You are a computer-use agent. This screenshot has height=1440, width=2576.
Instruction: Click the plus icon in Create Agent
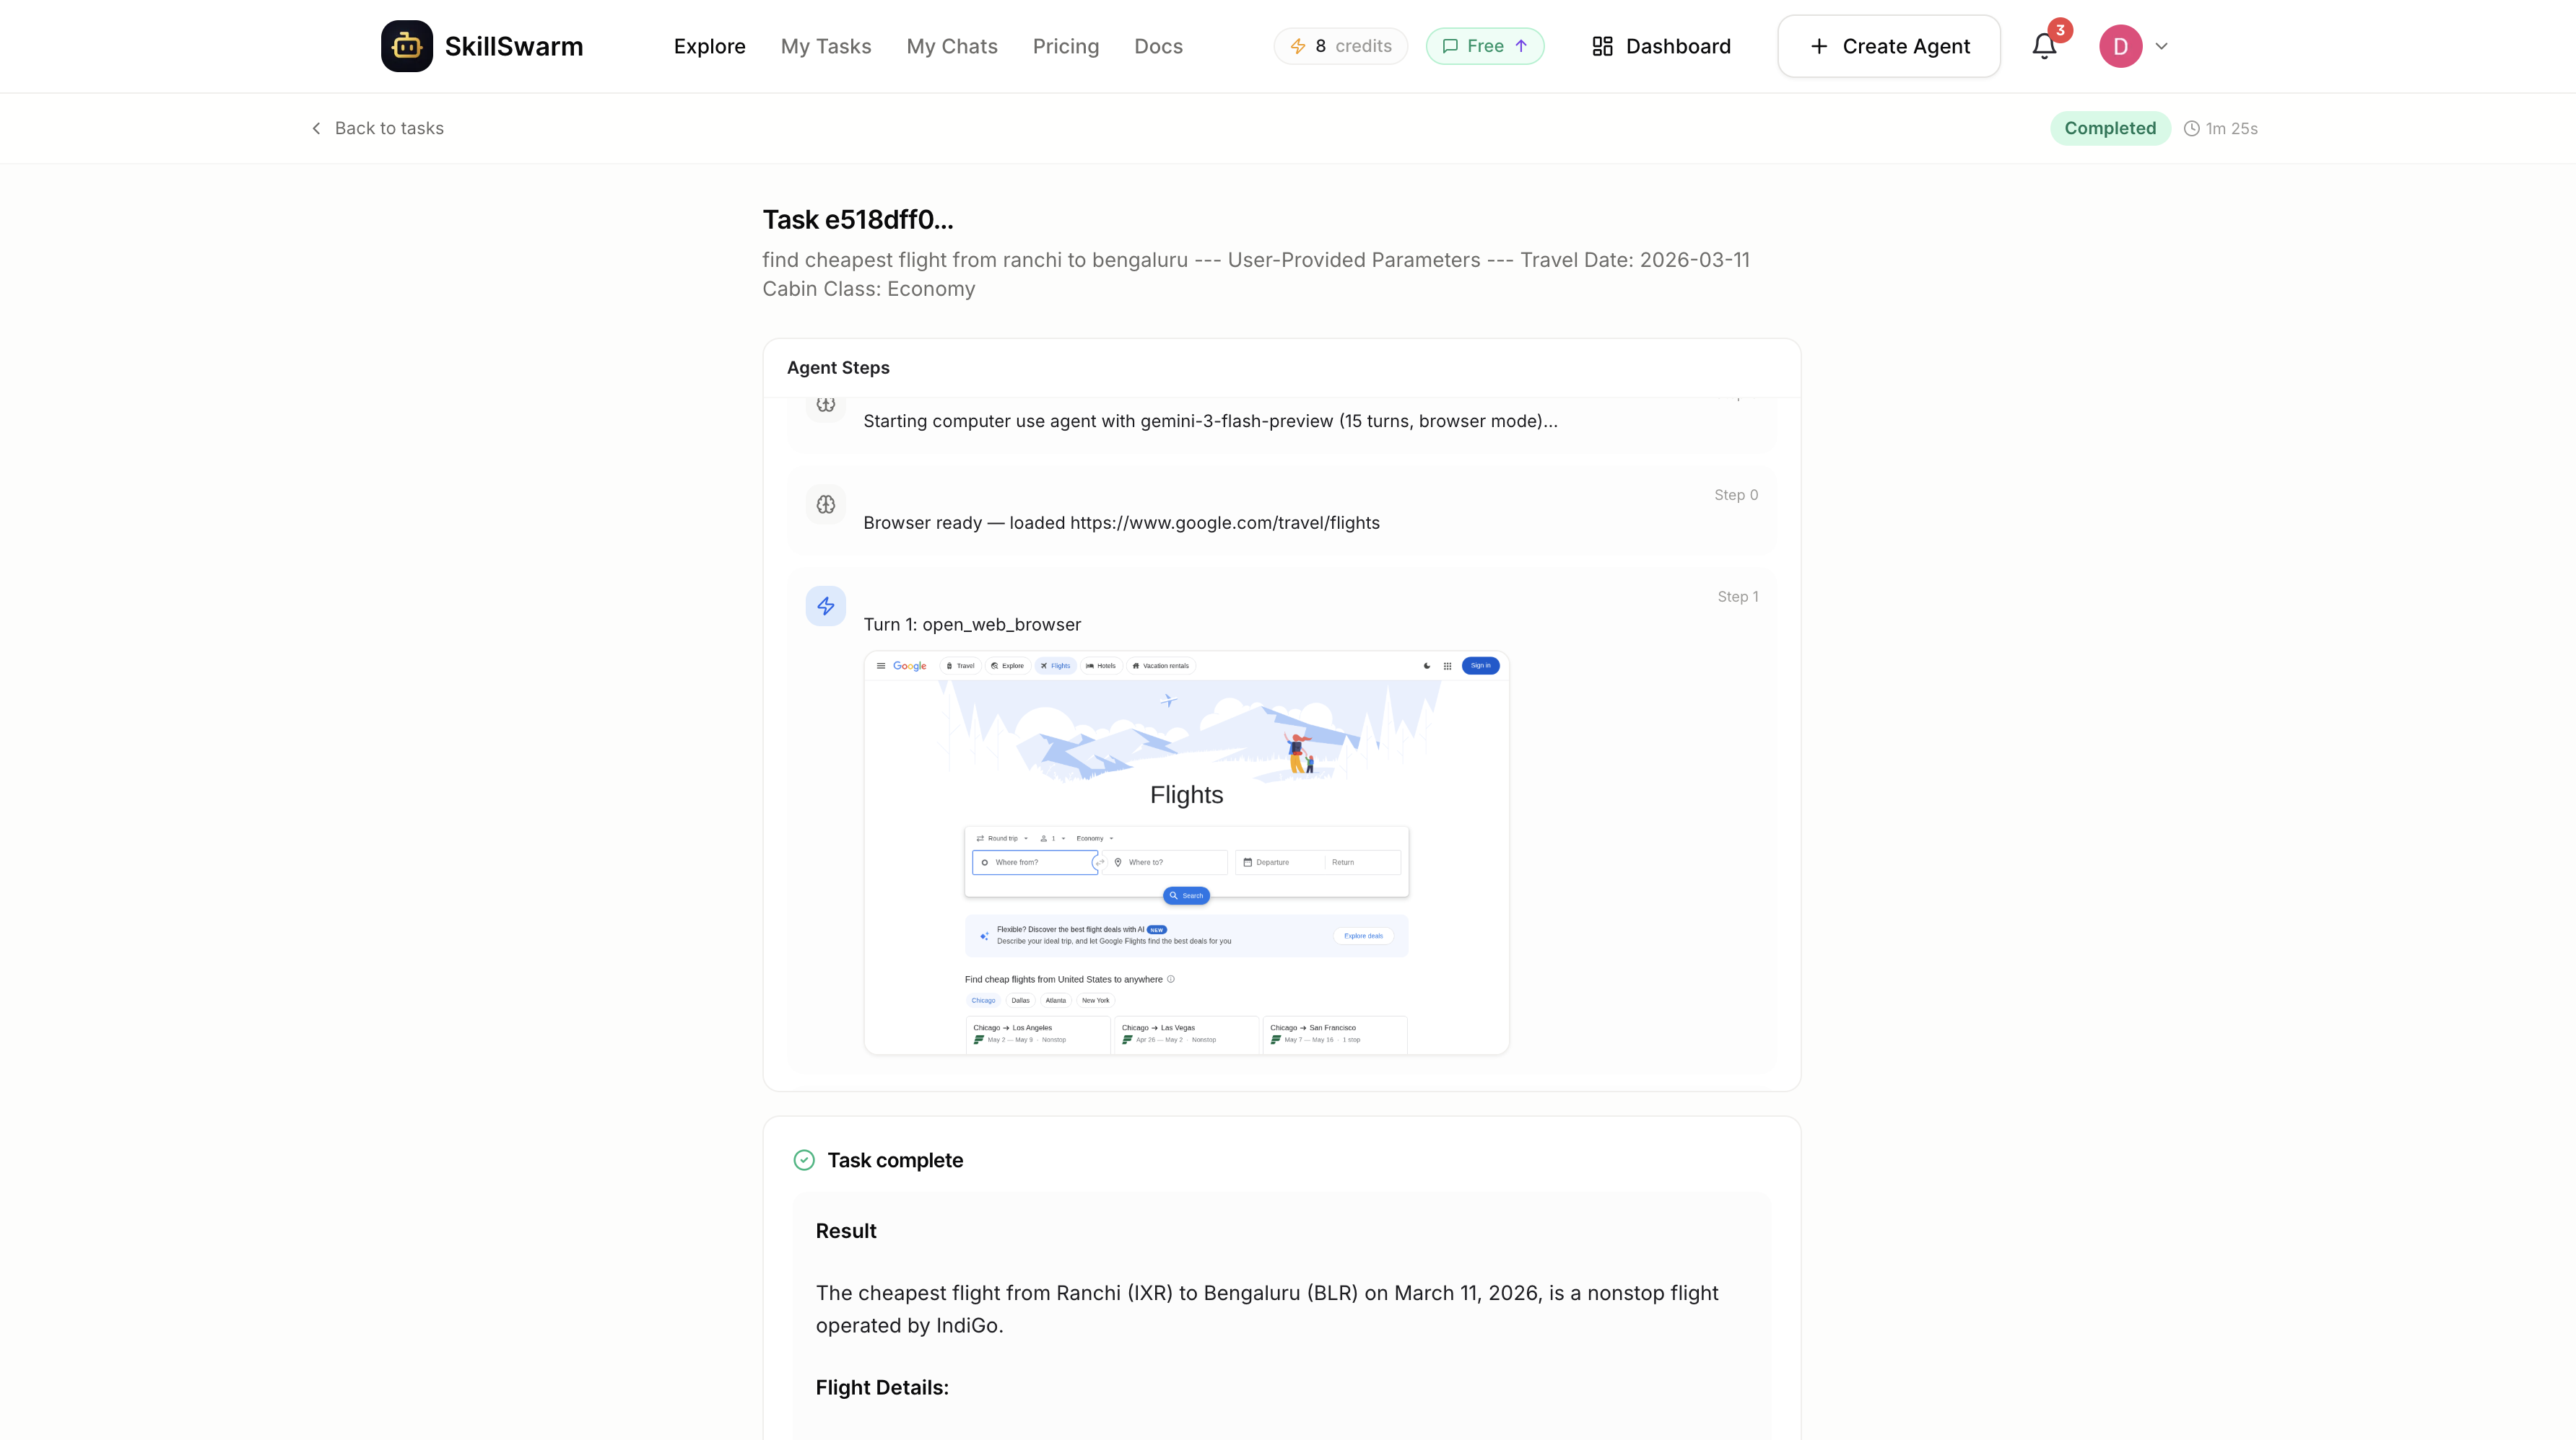[1819, 46]
